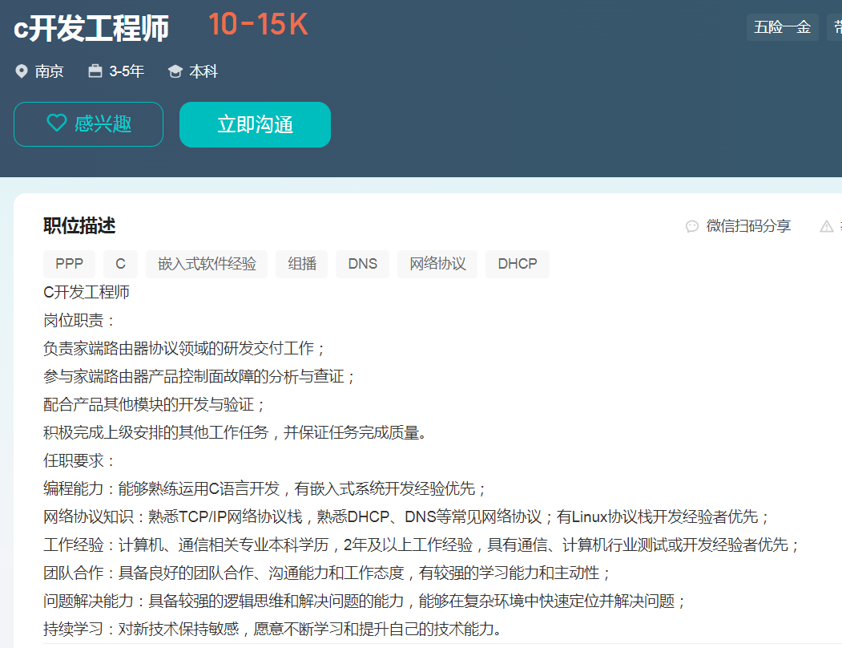This screenshot has height=648, width=842.
Task: Click the DNS skill tag
Action: click(362, 264)
